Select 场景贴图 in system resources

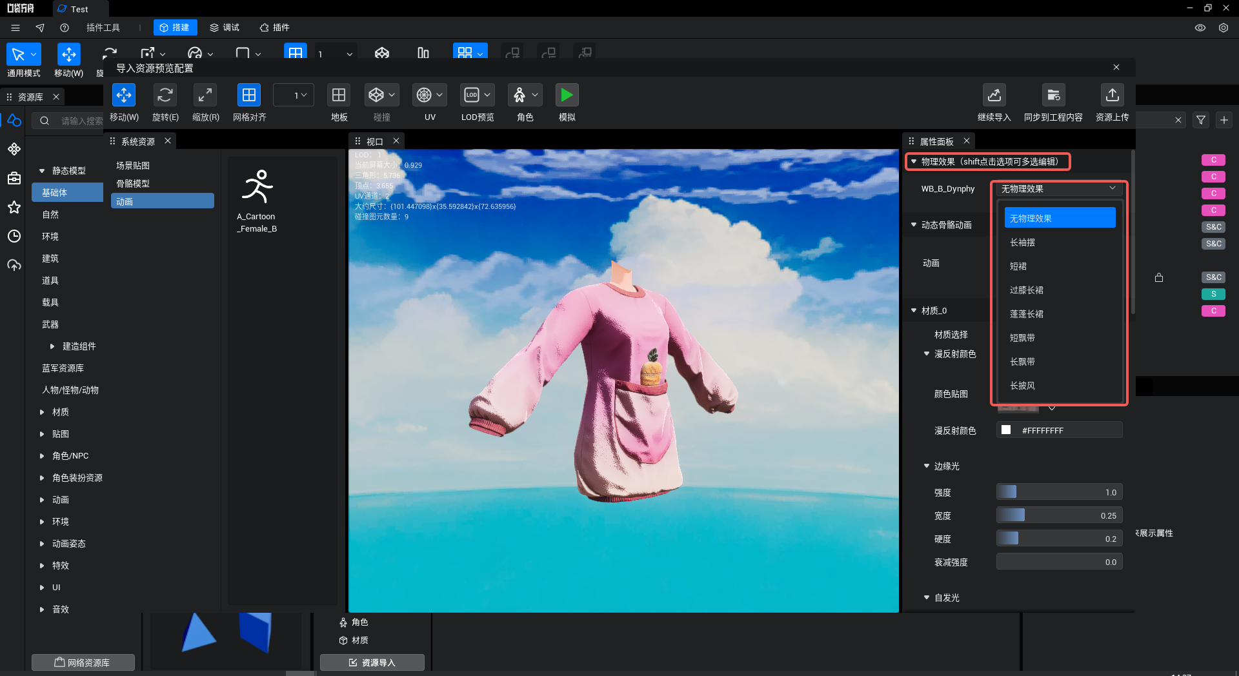[x=133, y=165]
